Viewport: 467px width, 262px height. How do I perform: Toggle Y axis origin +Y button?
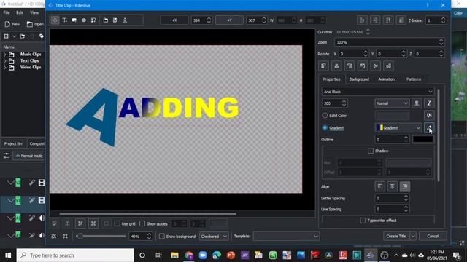[229, 20]
